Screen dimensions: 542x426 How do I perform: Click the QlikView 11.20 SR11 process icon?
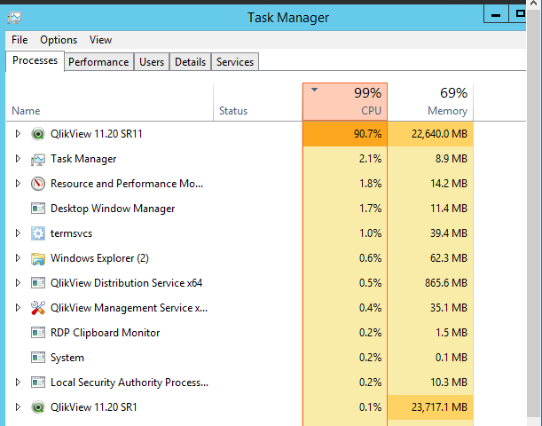tap(38, 134)
